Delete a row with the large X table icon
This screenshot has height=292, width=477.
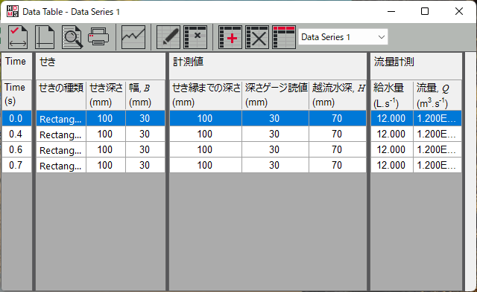tap(257, 37)
